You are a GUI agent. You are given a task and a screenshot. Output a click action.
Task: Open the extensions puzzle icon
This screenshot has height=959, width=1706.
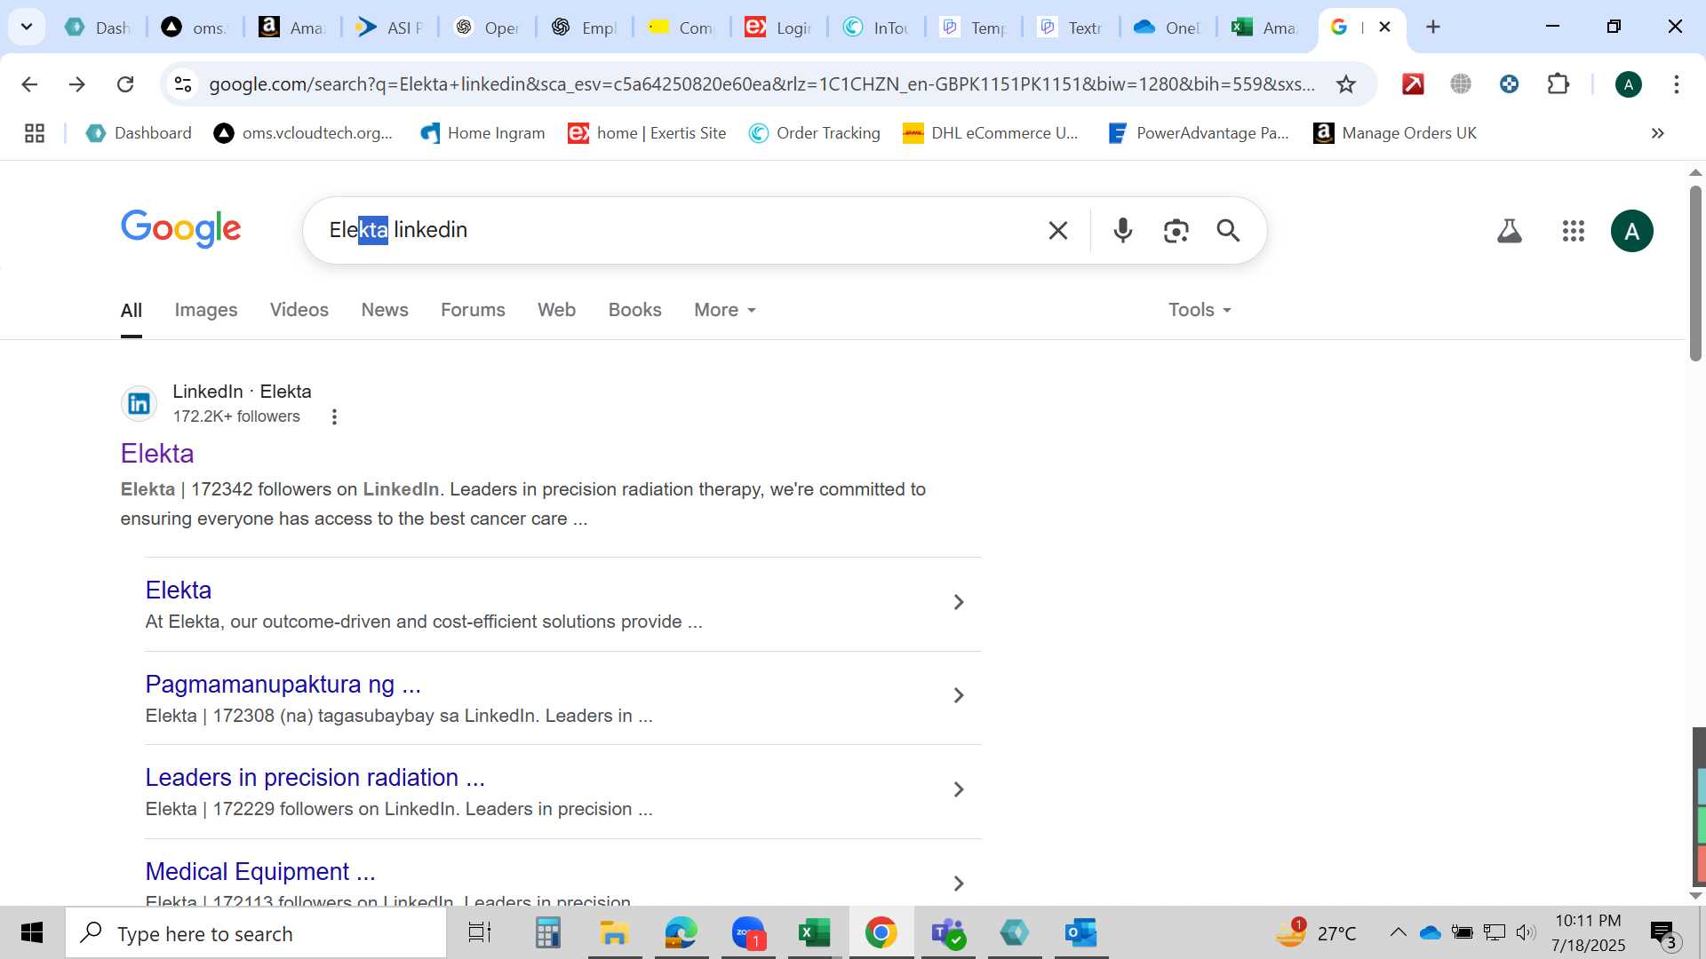[x=1559, y=84]
